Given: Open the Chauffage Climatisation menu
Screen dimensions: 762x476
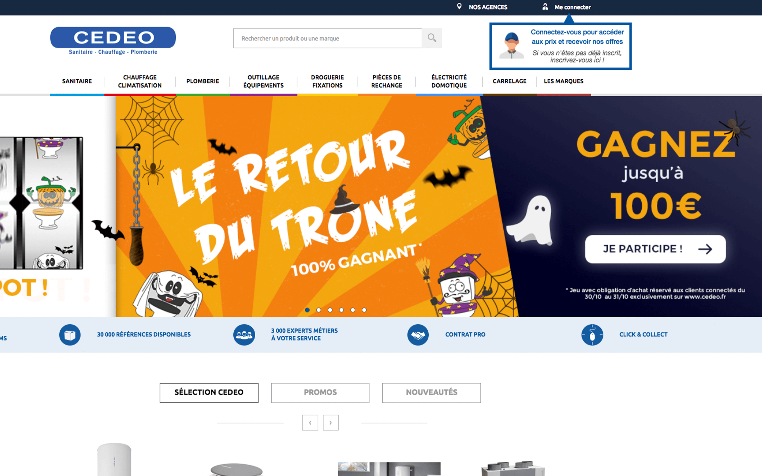Looking at the screenshot, I should 140,81.
